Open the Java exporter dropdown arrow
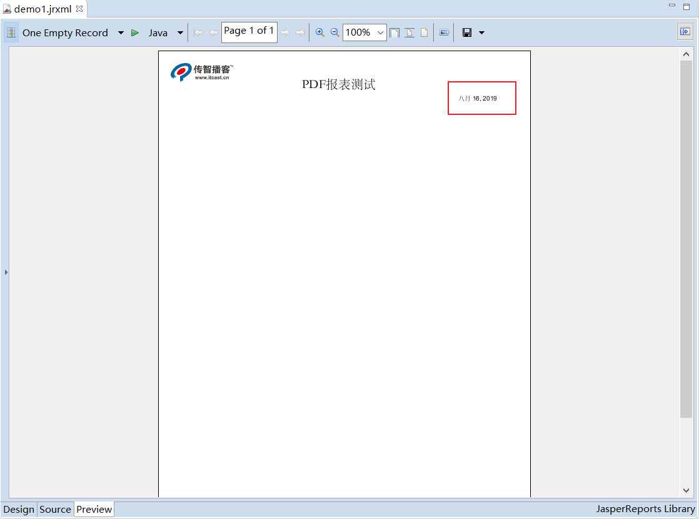This screenshot has height=519, width=699. [180, 32]
